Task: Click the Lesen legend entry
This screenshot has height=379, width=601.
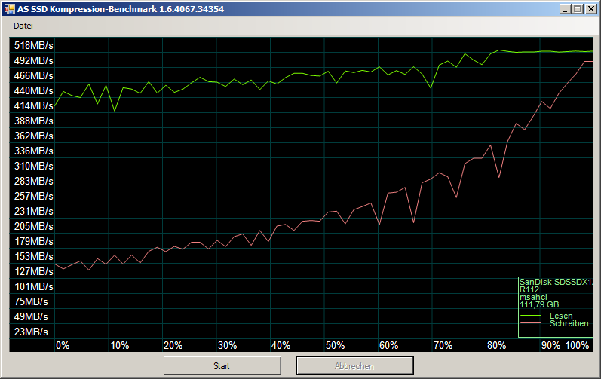Action: [561, 316]
